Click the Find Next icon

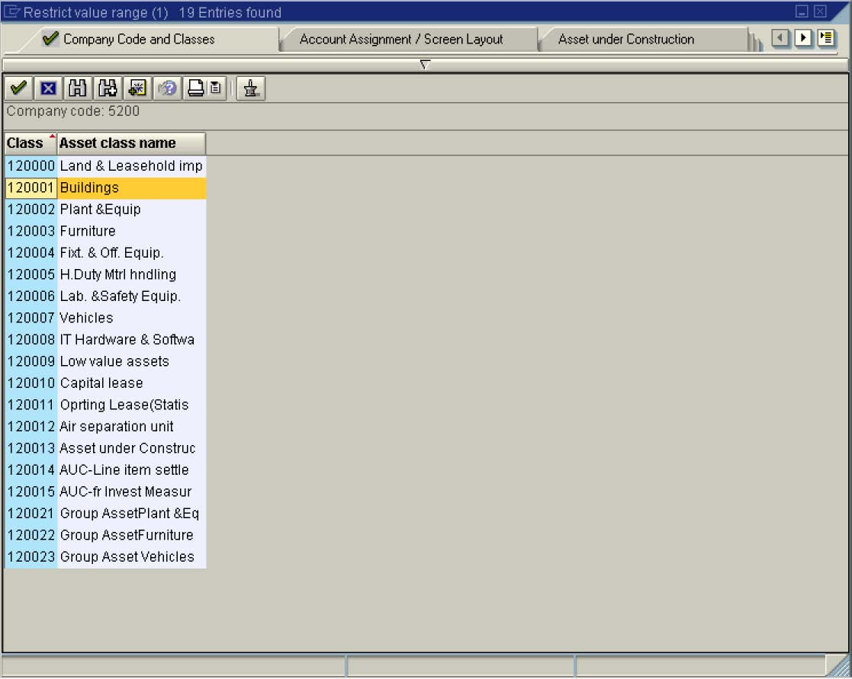108,88
